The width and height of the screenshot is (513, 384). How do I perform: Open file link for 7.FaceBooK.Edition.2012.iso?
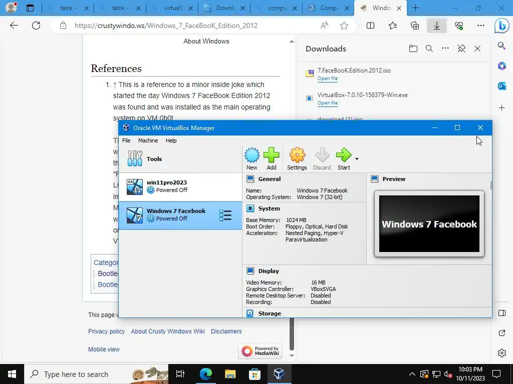pos(328,78)
